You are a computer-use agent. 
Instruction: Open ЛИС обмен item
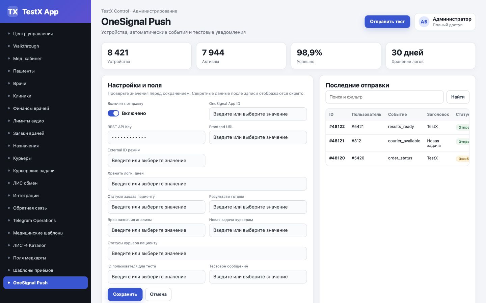[46, 183]
